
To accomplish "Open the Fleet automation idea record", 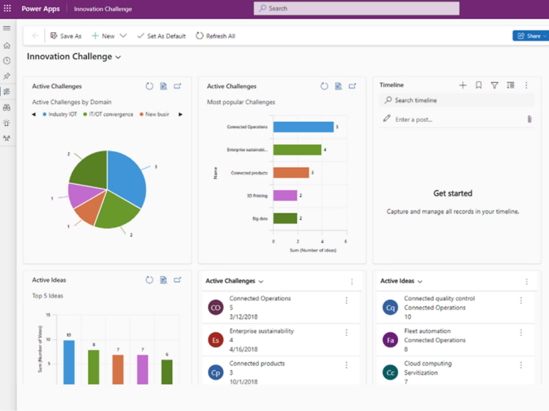I will click(x=427, y=331).
